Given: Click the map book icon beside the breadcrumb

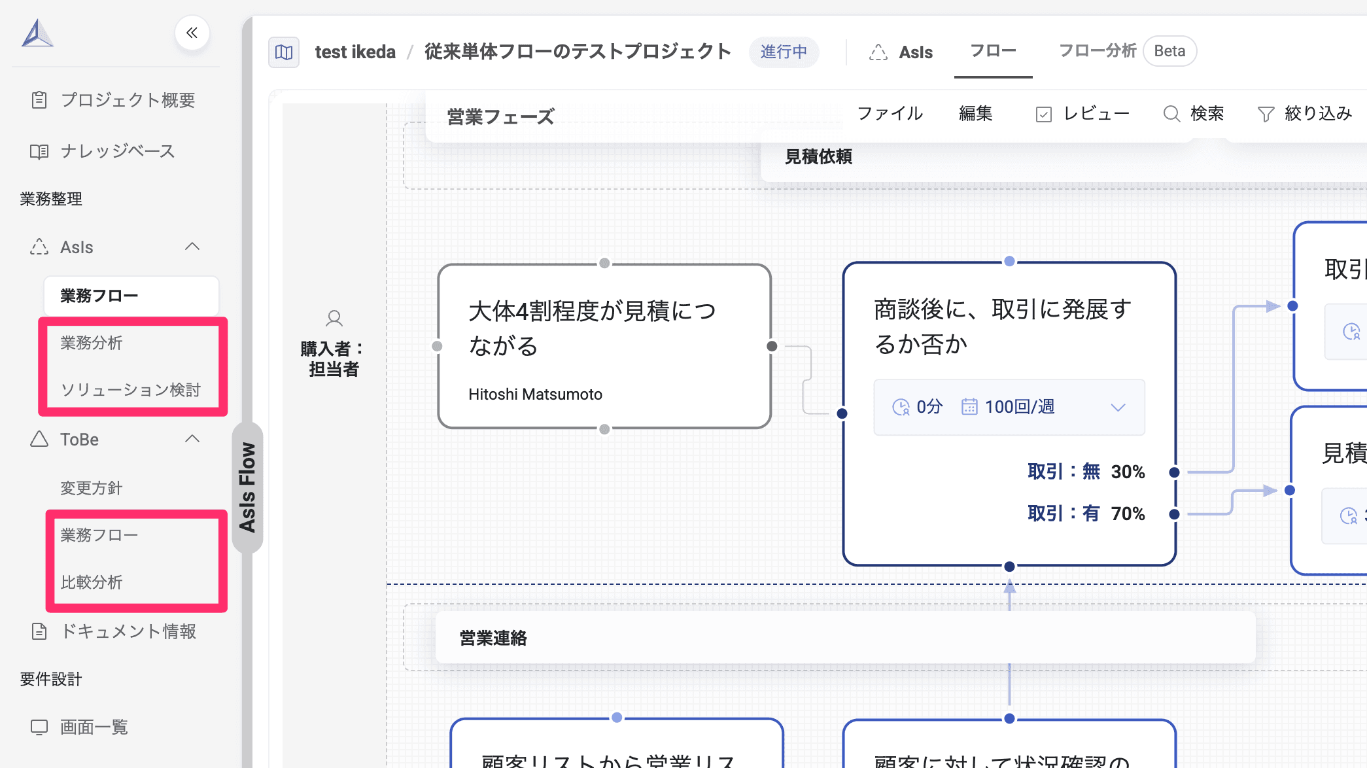Looking at the screenshot, I should [x=283, y=52].
